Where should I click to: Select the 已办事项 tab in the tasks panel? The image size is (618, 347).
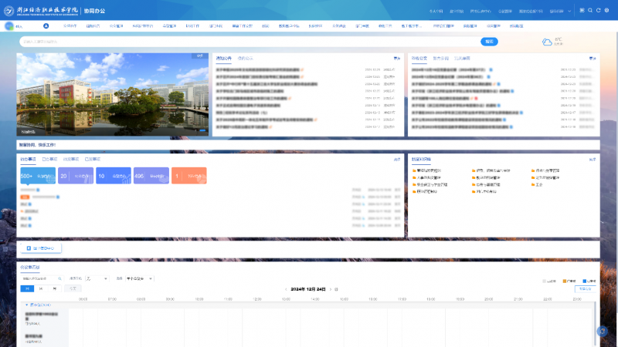(x=48, y=159)
